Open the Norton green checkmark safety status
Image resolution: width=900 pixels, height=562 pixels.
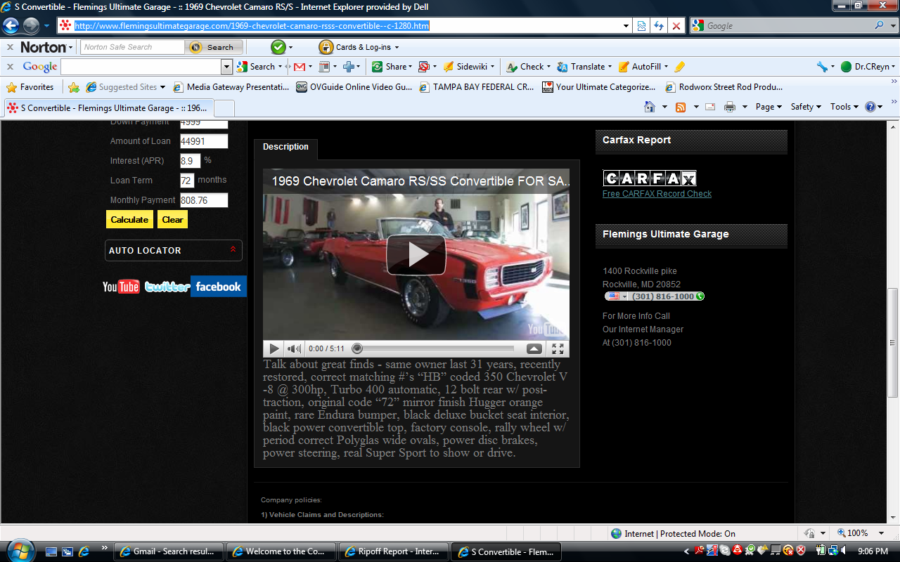pos(278,47)
